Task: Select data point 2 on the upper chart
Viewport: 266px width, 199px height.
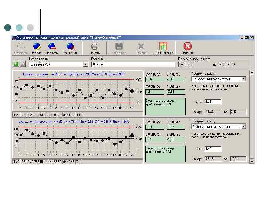Action: 27,85
